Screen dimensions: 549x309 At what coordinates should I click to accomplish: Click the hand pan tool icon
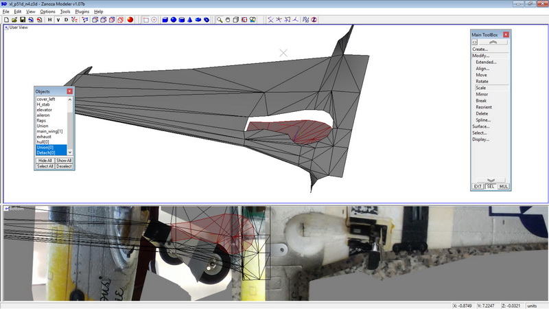click(x=228, y=20)
